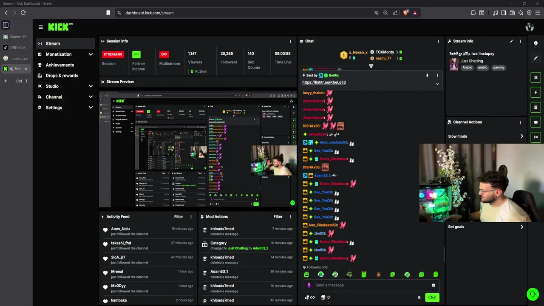Click the gaming tag in Stream info

click(499, 68)
